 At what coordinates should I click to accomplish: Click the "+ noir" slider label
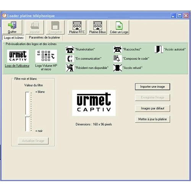[39, 131]
